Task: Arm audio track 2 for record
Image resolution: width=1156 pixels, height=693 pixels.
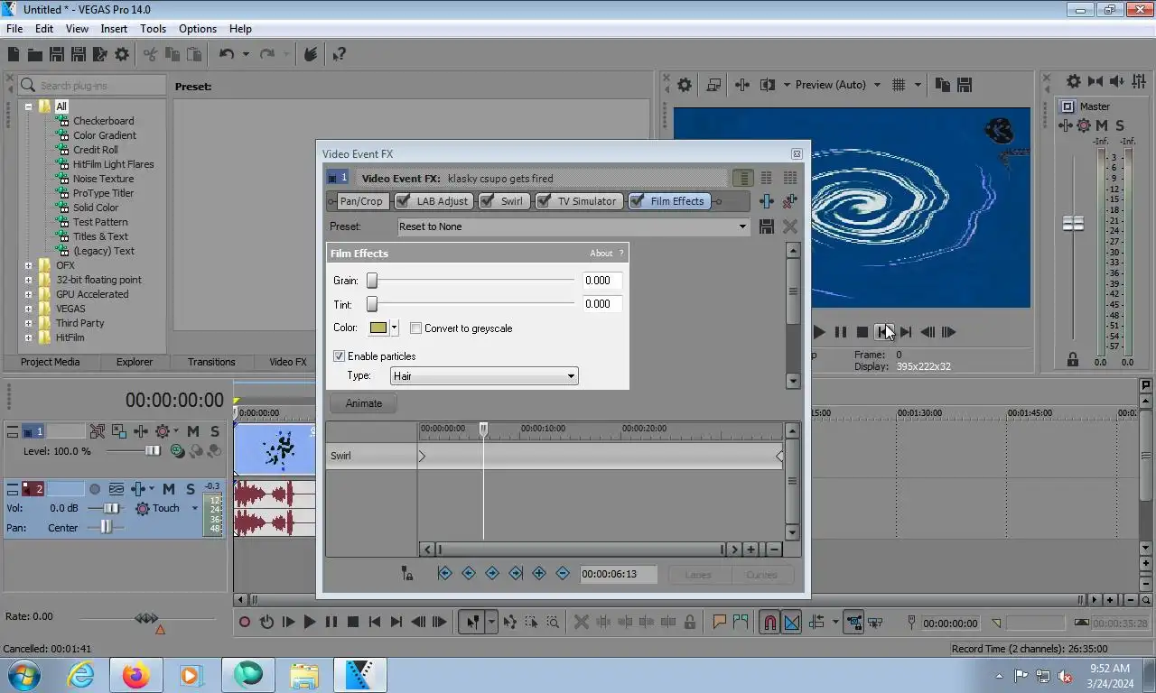Action: 95,489
